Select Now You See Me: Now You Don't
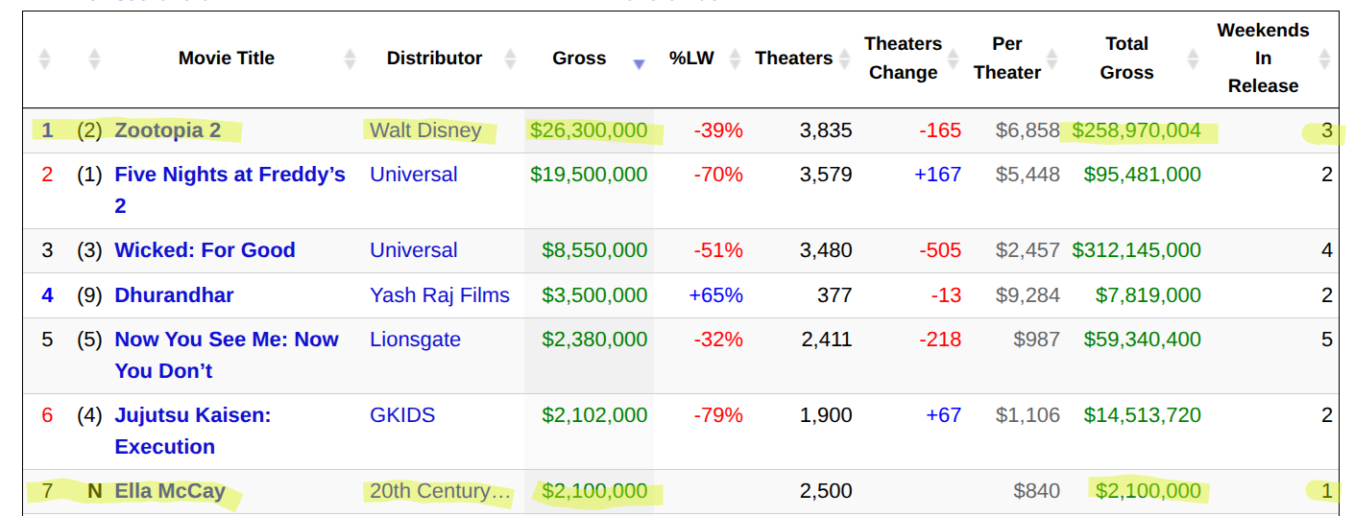The width and height of the screenshot is (1354, 516). click(x=226, y=340)
